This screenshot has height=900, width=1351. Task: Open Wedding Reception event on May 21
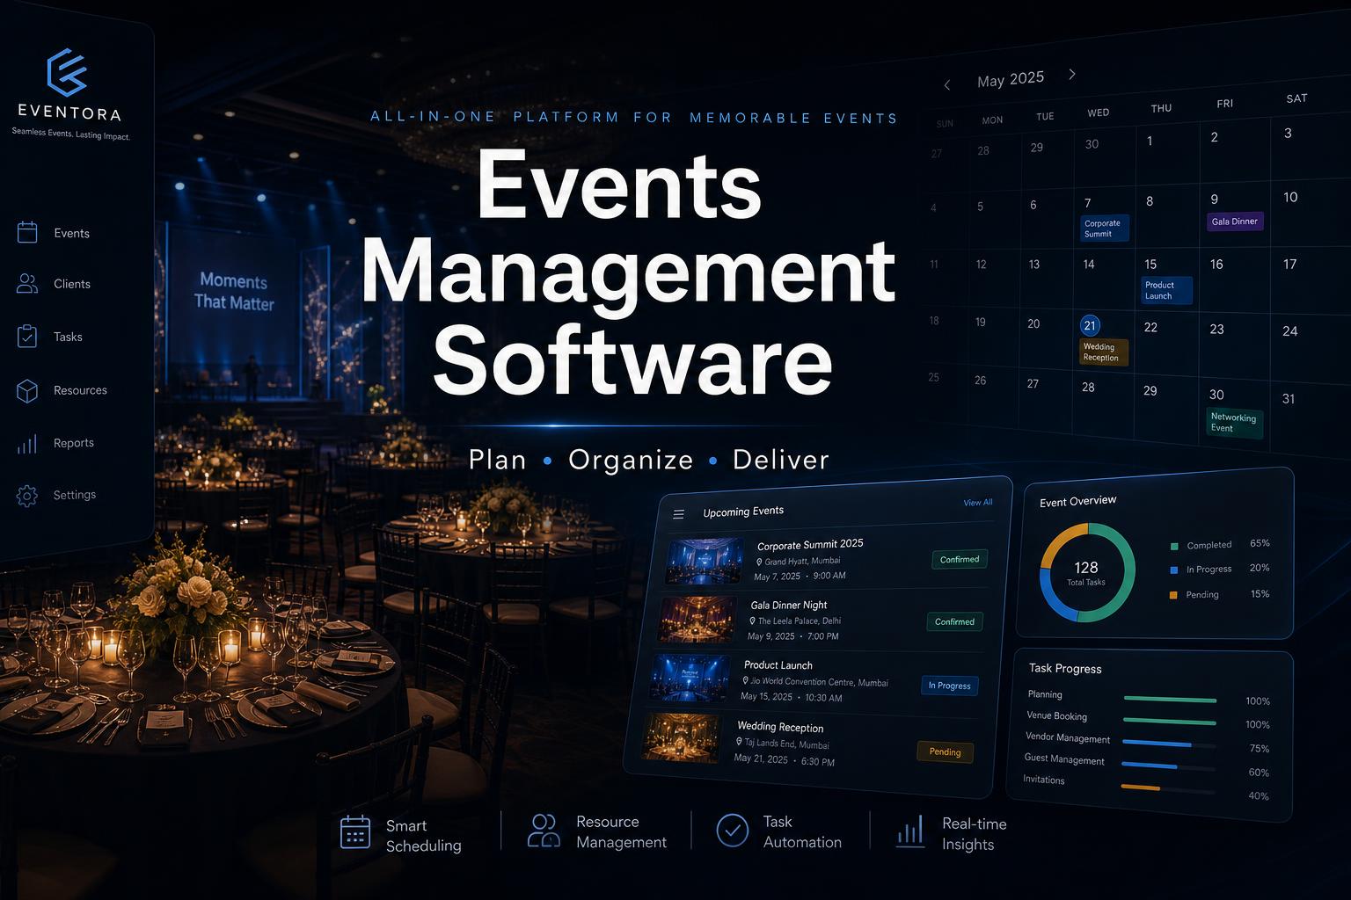1104,352
